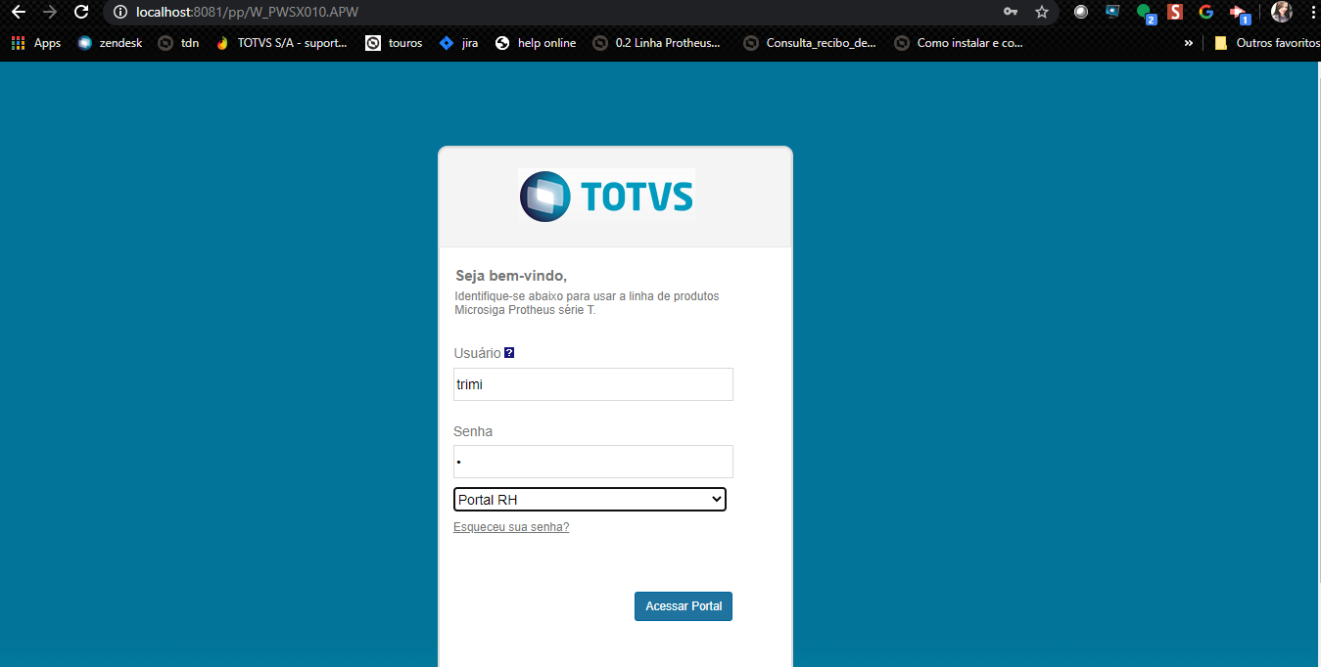The image size is (1321, 667).
Task: Open the Apps bookmark shortcut
Action: (35, 43)
